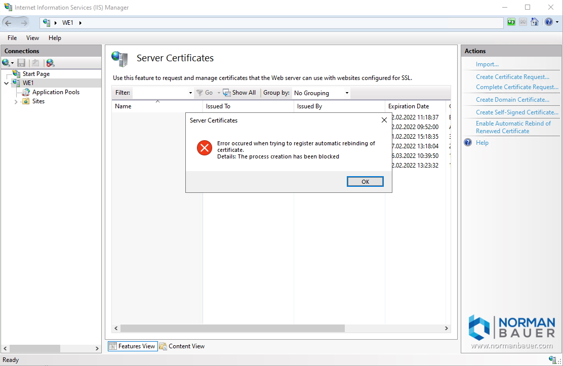Screen dimensions: 563x366
Task: Open the Group by No Grouping dropdown
Action: pyautogui.click(x=321, y=93)
